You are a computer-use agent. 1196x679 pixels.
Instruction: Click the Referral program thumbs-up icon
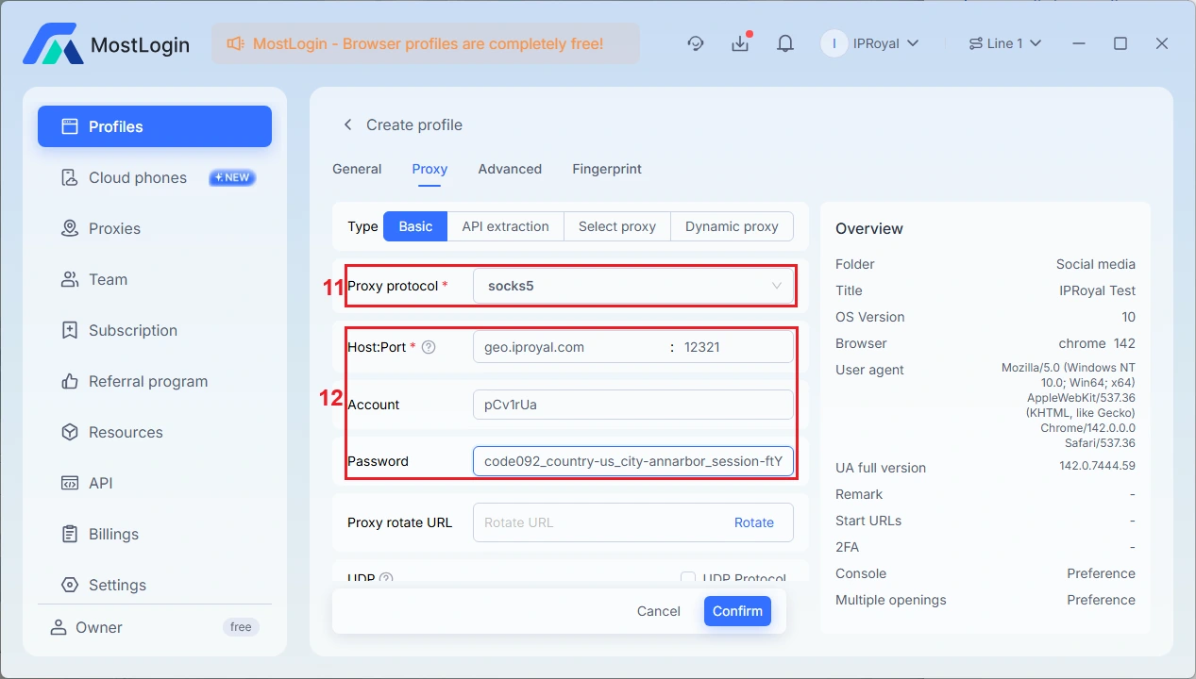70,381
